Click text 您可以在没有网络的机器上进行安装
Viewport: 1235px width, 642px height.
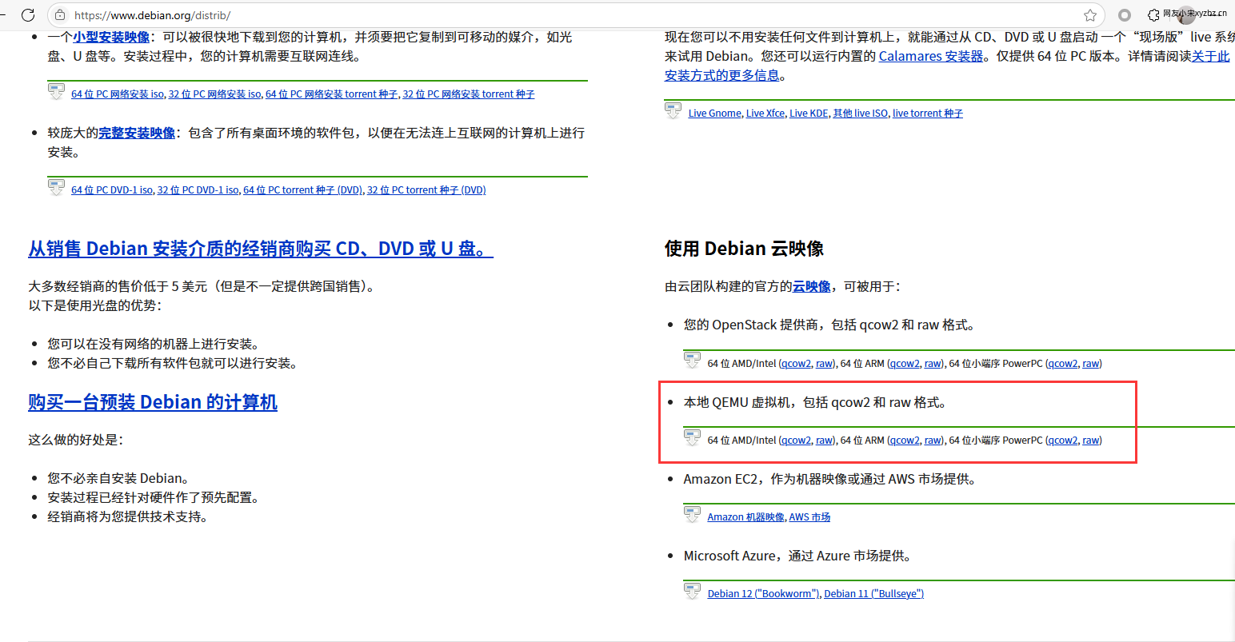click(153, 344)
